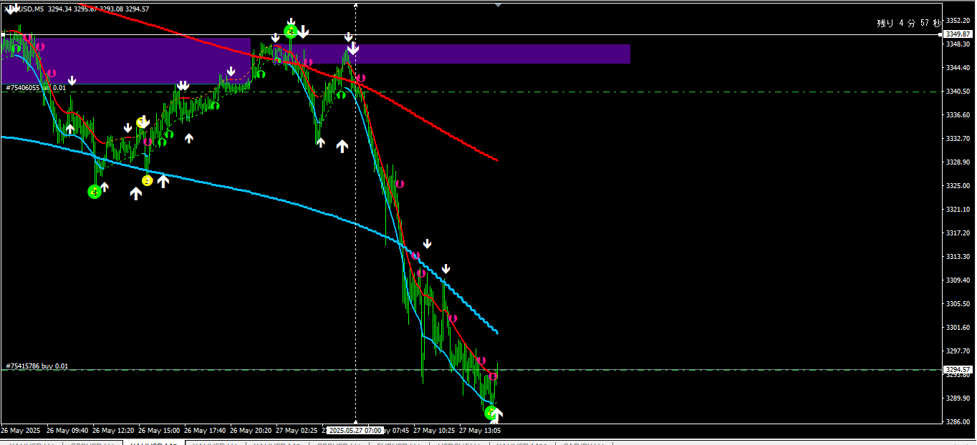Screen dimensions: 977x445
Task: Click the candle countdown timer text
Action: (908, 23)
